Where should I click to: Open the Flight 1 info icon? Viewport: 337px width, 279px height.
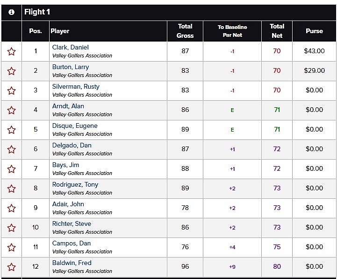tap(11, 12)
